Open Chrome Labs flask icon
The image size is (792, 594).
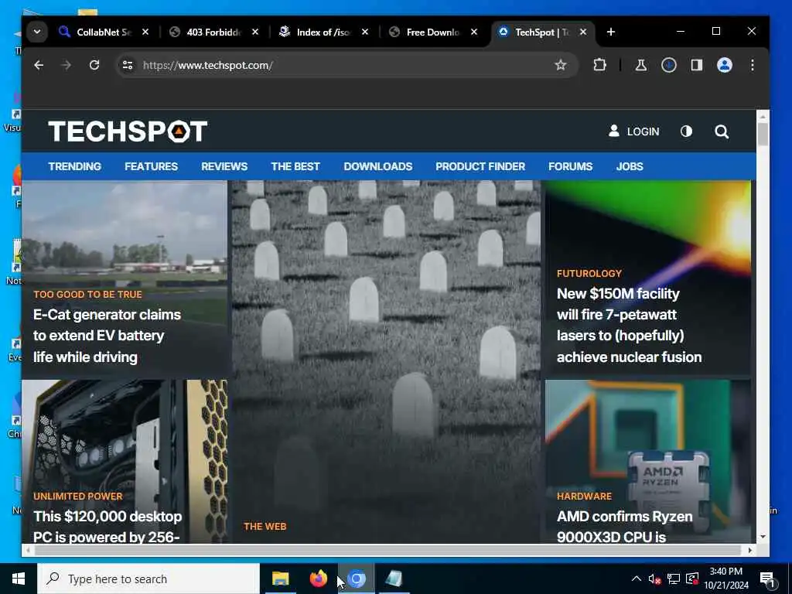coord(641,65)
